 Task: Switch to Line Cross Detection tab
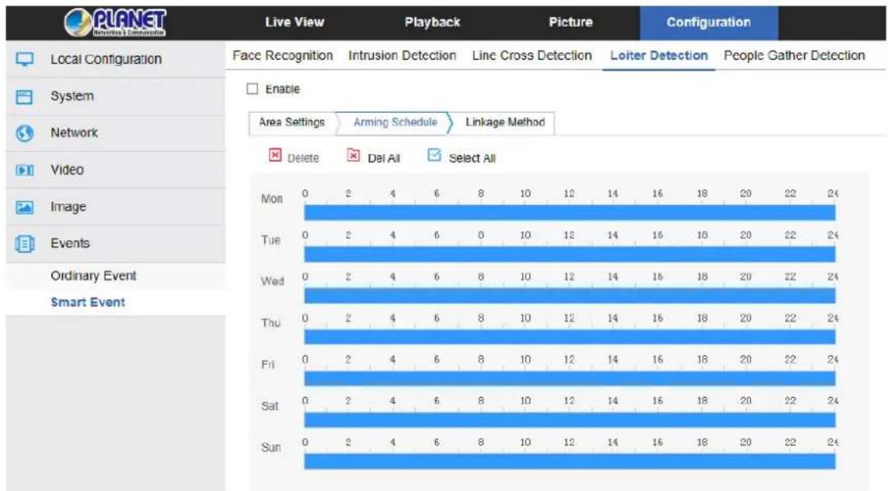coord(531,55)
